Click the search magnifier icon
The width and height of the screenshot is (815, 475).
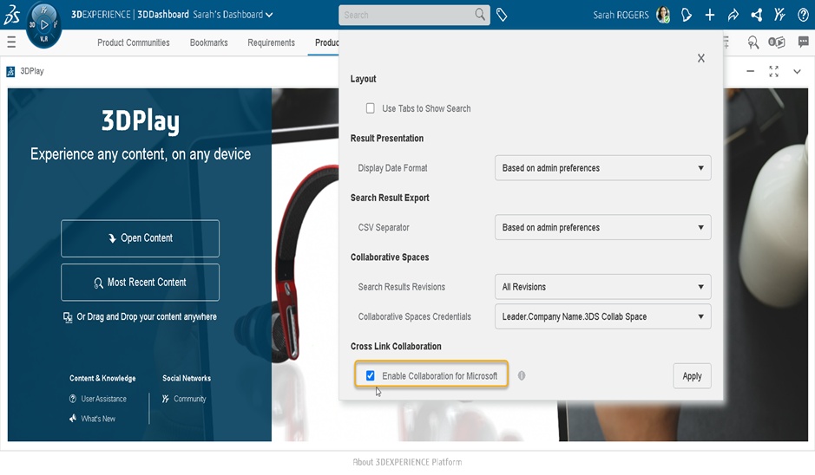coord(480,15)
